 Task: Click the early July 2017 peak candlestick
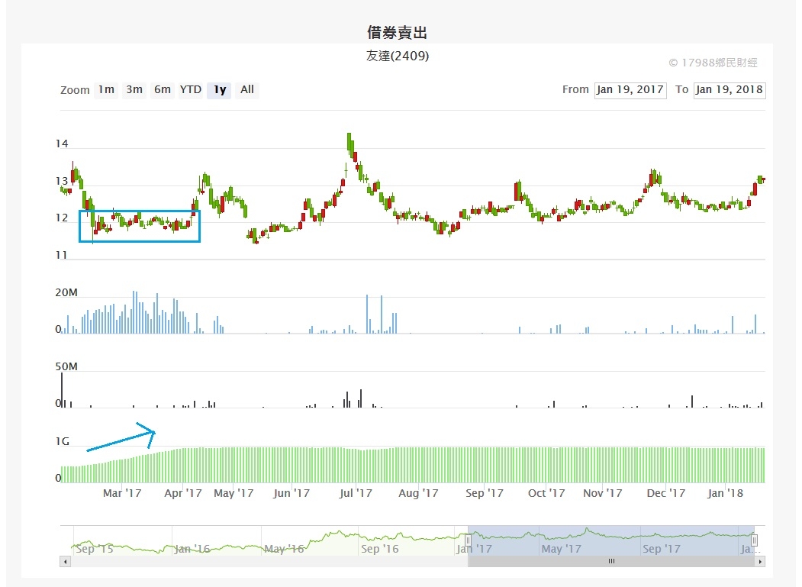[x=349, y=143]
